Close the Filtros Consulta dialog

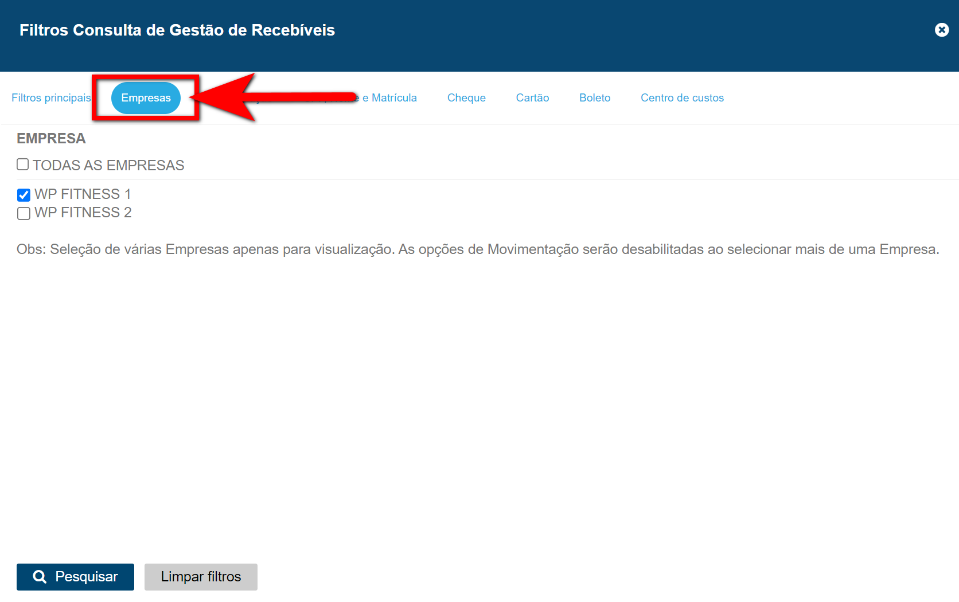941,30
